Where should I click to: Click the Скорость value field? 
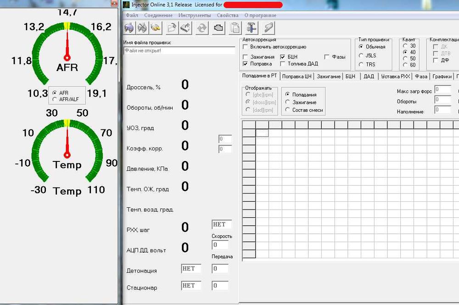pos(220,245)
